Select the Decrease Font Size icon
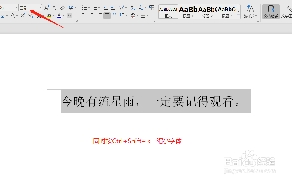The image size is (292, 181). (54, 8)
